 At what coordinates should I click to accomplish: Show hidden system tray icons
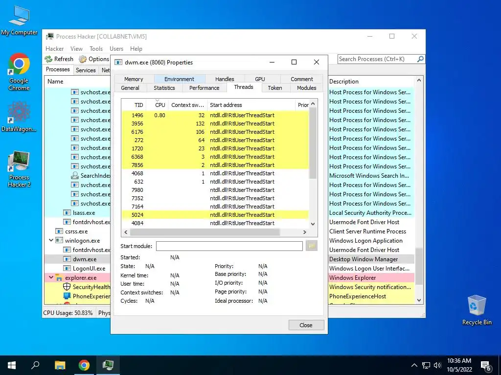(x=414, y=365)
